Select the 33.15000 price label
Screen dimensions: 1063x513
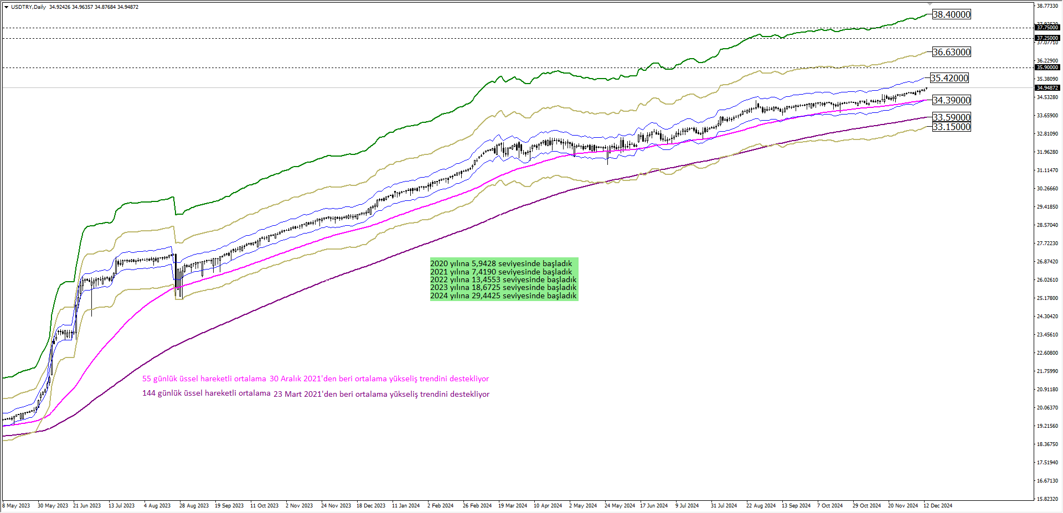click(951, 127)
